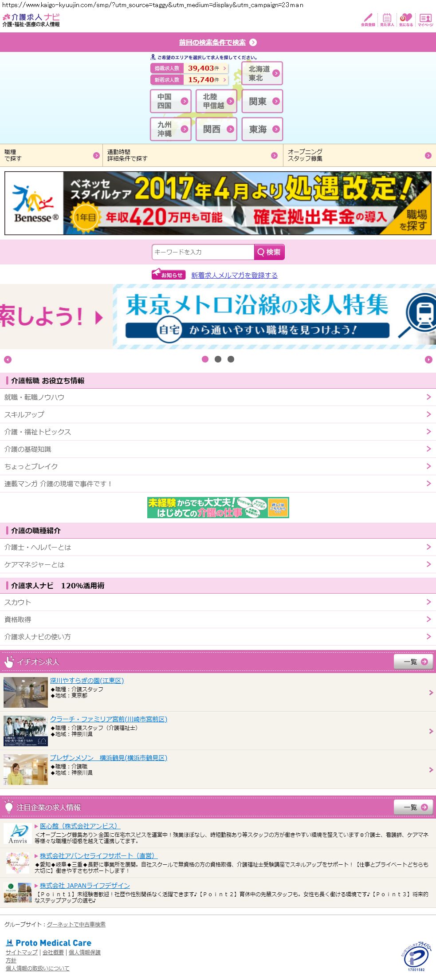
Task: Click 一覧 button in 注目企業の求人情報 header
Action: 413,807
